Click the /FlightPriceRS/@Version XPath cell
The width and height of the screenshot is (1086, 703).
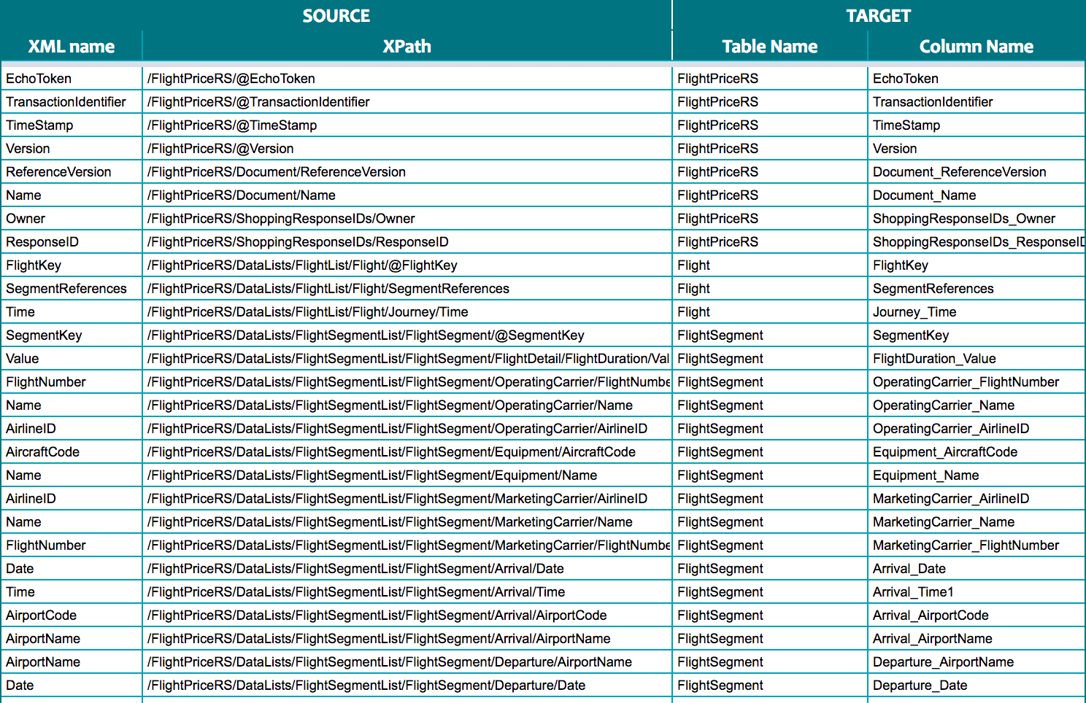click(x=407, y=148)
